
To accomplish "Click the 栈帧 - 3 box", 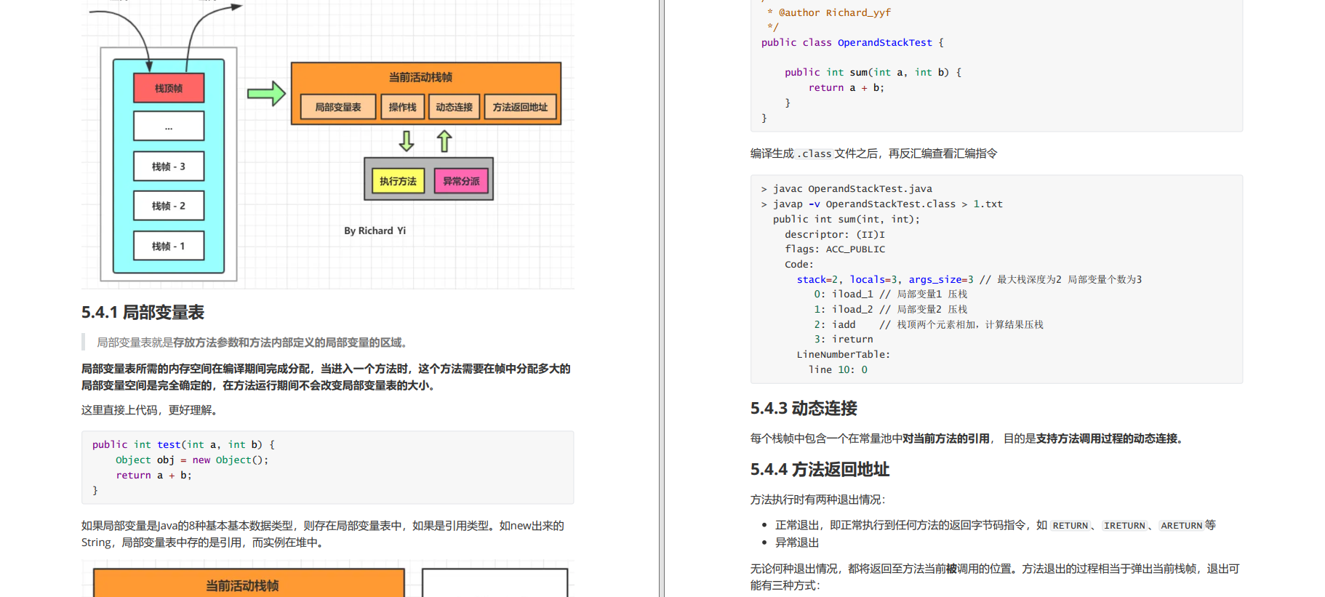I will coord(169,167).
